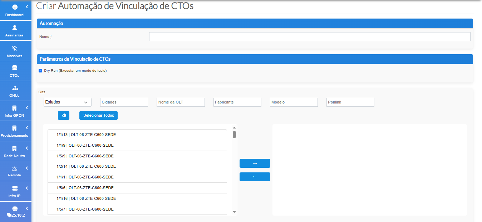Click the Selecionar Todos button

98,115
